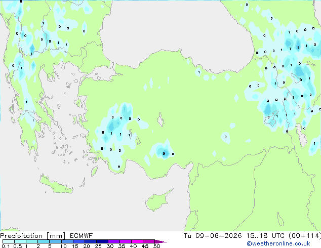Click the "15..18" time range text
Viewport: 321px width, 248px height.
[257, 236]
